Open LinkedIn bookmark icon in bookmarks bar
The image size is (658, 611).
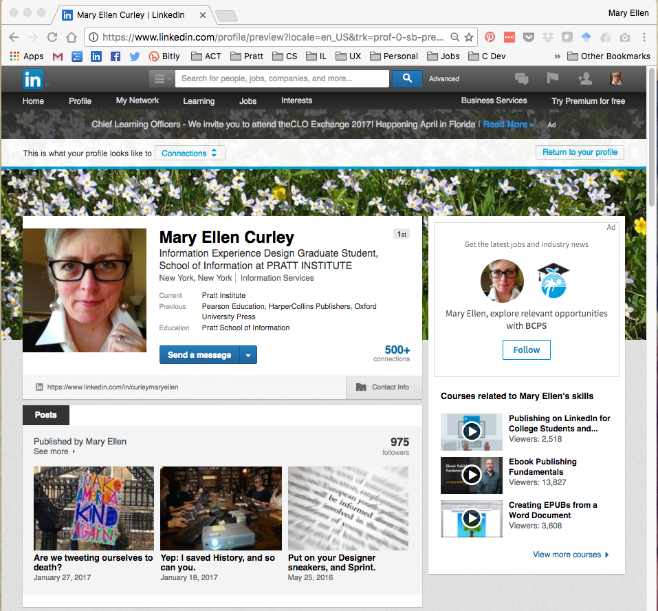(96, 56)
